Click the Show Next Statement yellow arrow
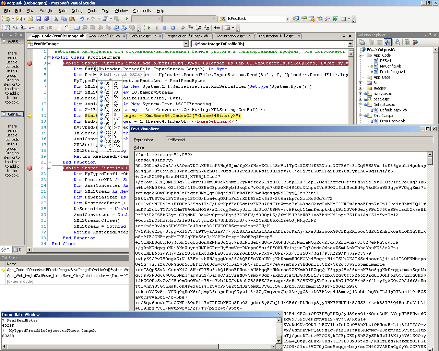 183,28
